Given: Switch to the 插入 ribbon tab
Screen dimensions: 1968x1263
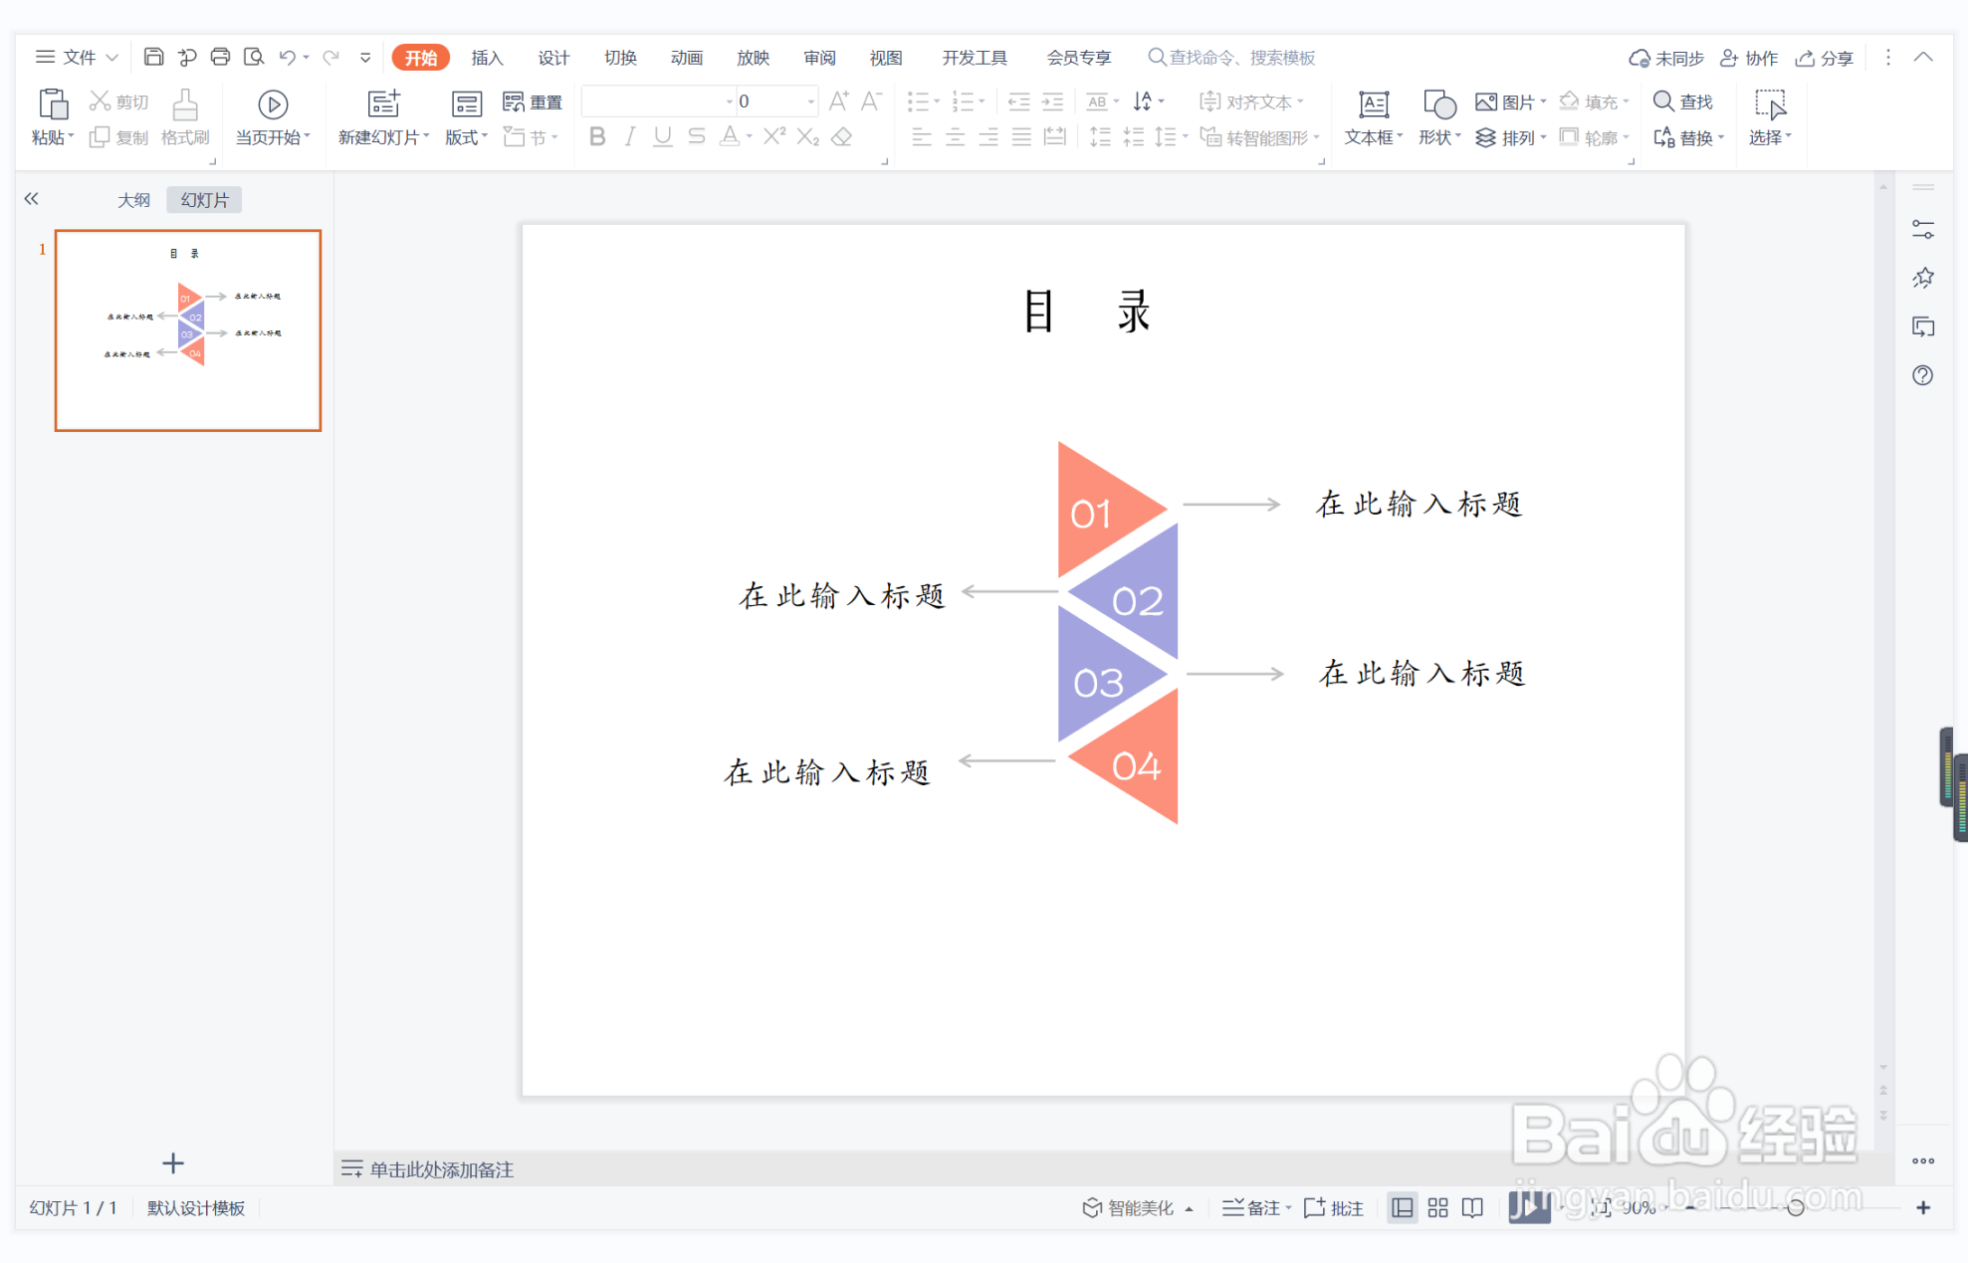Looking at the screenshot, I should tap(486, 57).
